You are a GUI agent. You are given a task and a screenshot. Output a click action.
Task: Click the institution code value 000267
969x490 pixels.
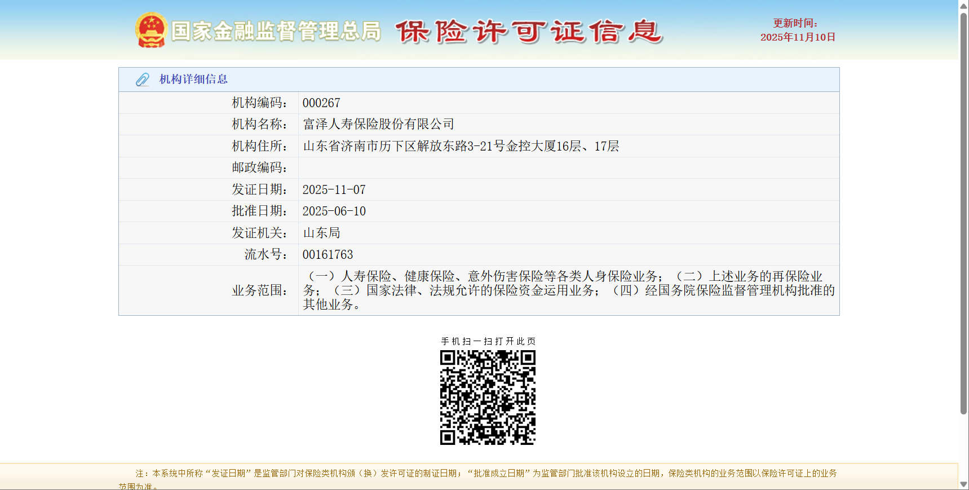point(321,103)
